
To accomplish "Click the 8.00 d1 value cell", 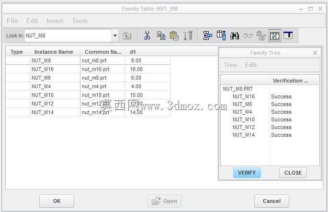I will [x=147, y=60].
